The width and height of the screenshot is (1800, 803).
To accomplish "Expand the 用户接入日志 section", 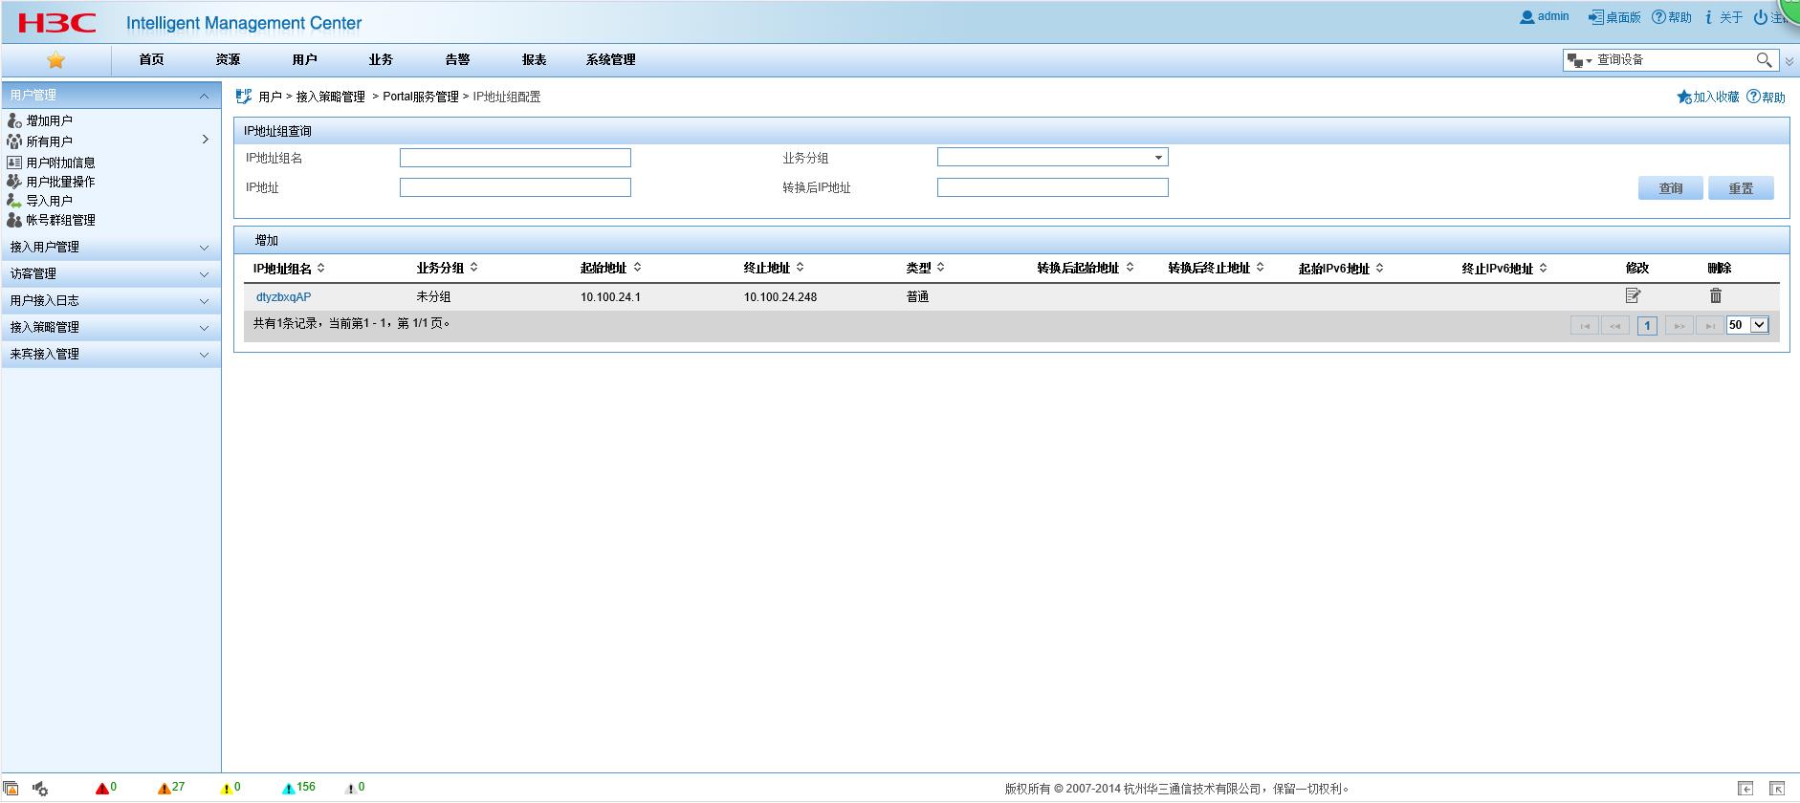I will [111, 300].
